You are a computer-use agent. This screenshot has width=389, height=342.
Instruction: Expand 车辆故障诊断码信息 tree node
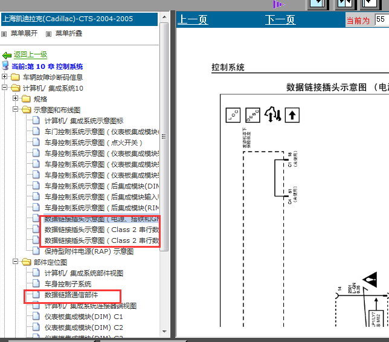4,76
